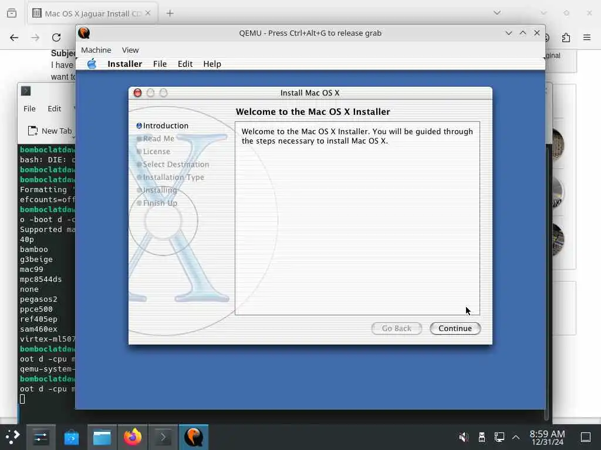Click the disabled Go Back button

click(396, 328)
